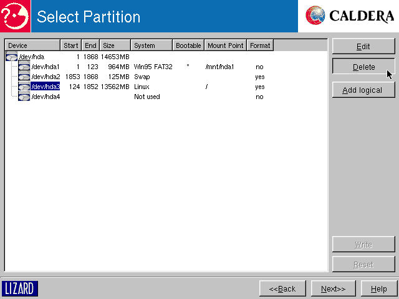Click the Caldera globe logo
Viewport: 399px width, 299px height.
(x=315, y=16)
